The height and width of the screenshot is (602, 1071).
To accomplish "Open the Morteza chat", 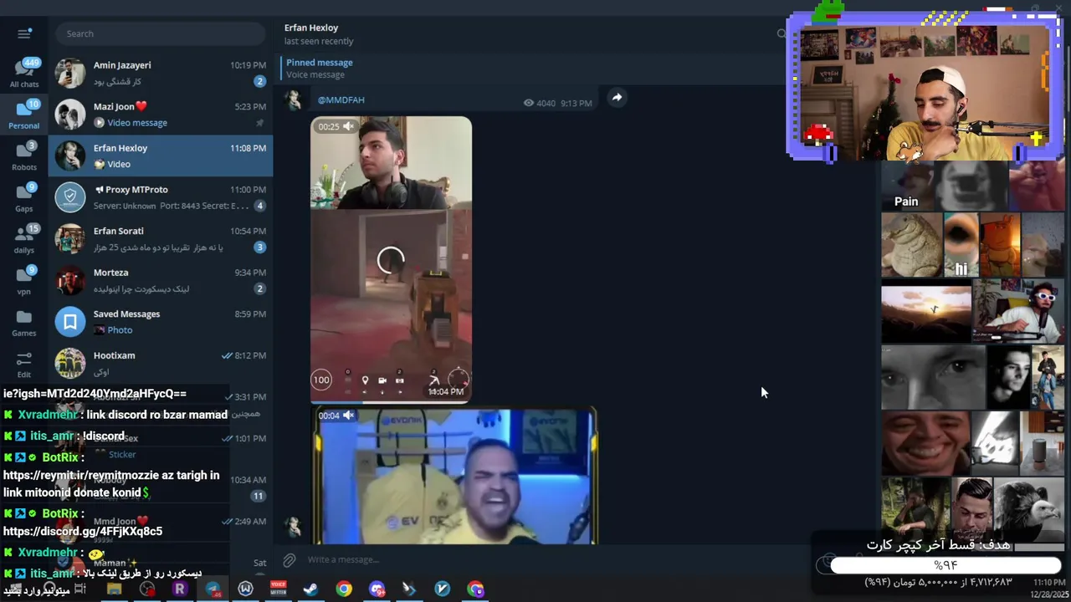I will tap(161, 280).
